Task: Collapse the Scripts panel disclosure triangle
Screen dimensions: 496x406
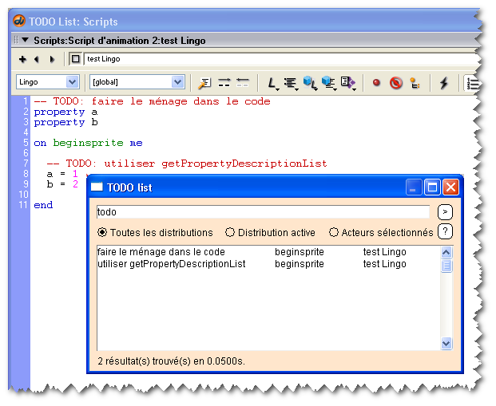Action: [26, 40]
